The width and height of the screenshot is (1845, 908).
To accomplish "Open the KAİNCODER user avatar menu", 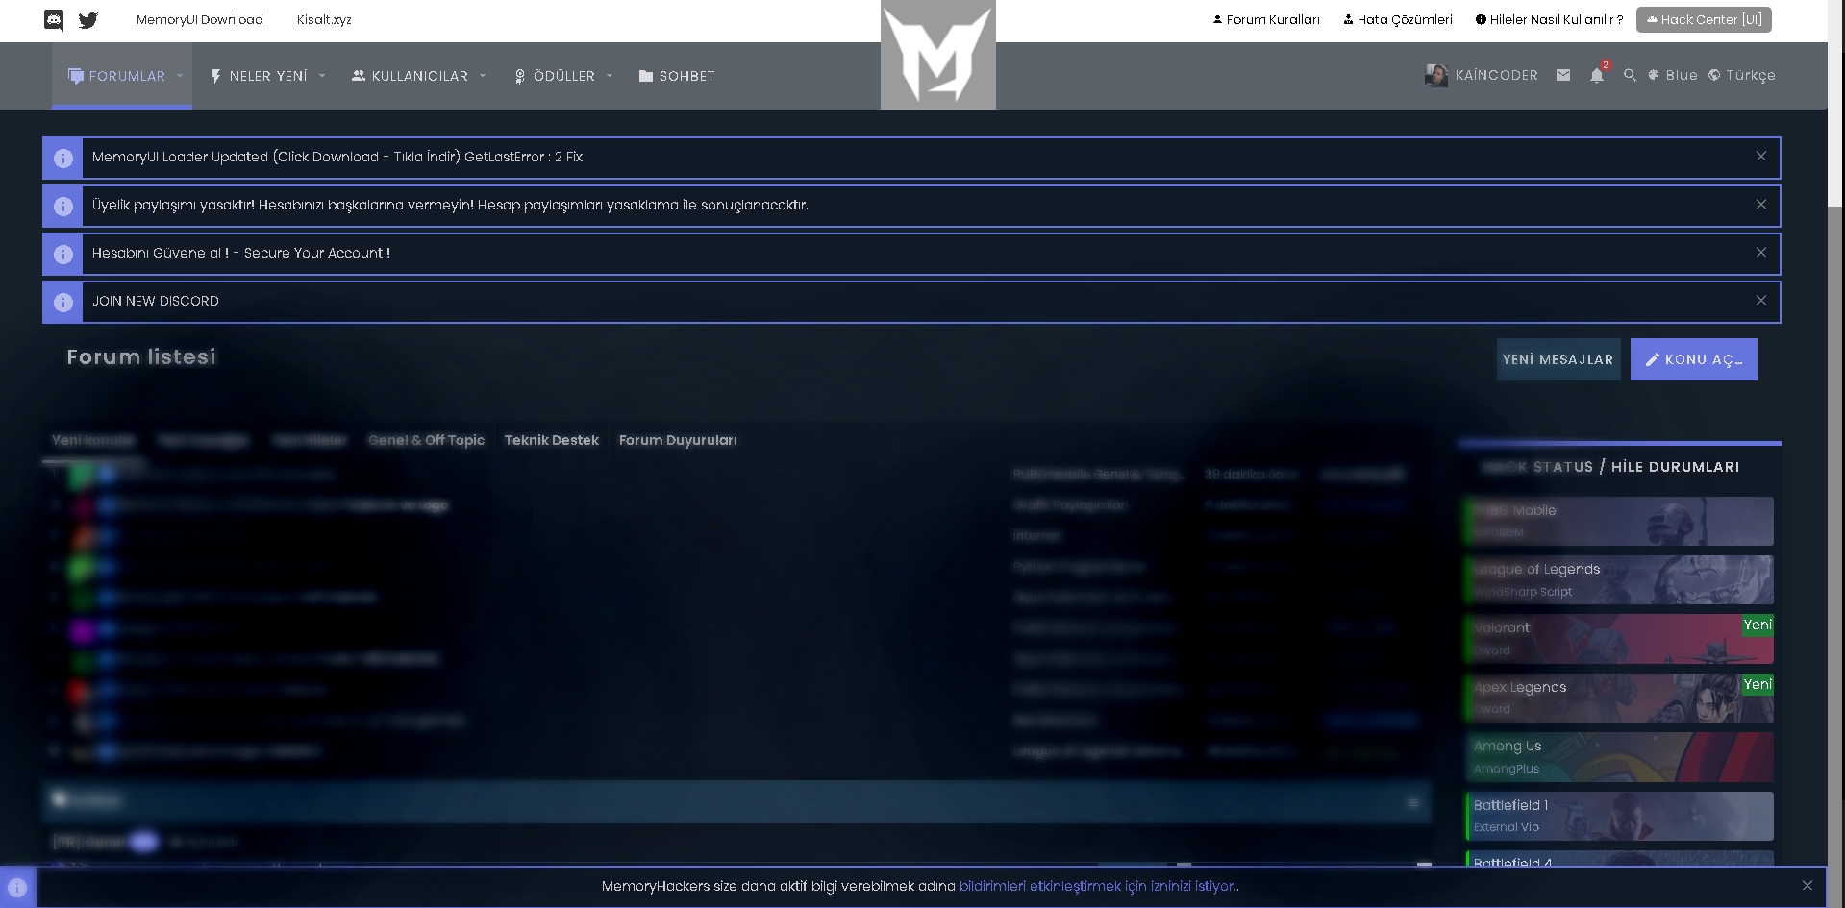I will tap(1482, 75).
